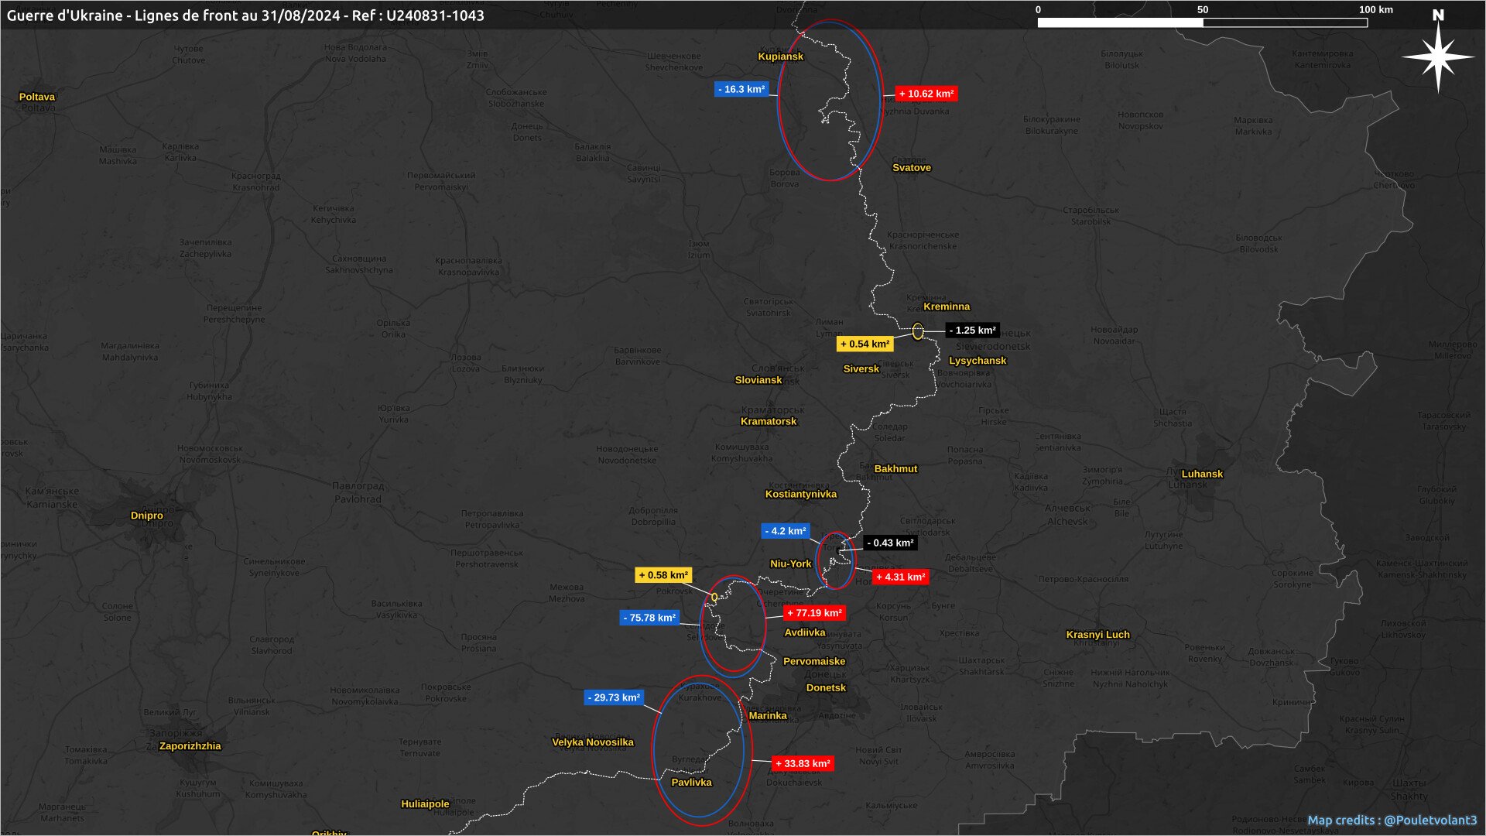Click the Alchevsk map label
The width and height of the screenshot is (1486, 836).
(x=1068, y=515)
